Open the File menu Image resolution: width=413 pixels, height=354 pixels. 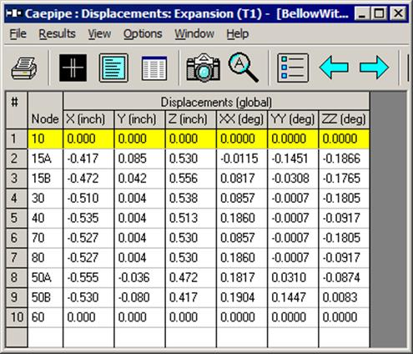[18, 34]
